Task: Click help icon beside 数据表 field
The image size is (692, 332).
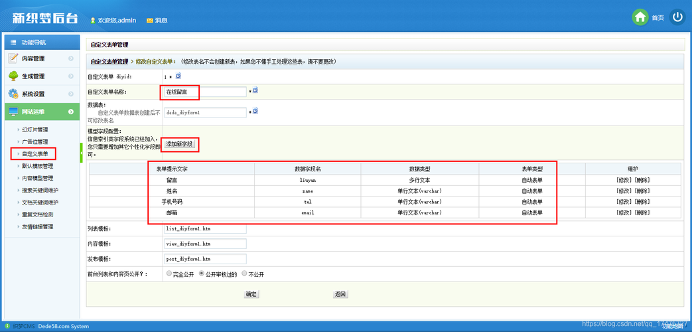Action: [x=255, y=112]
